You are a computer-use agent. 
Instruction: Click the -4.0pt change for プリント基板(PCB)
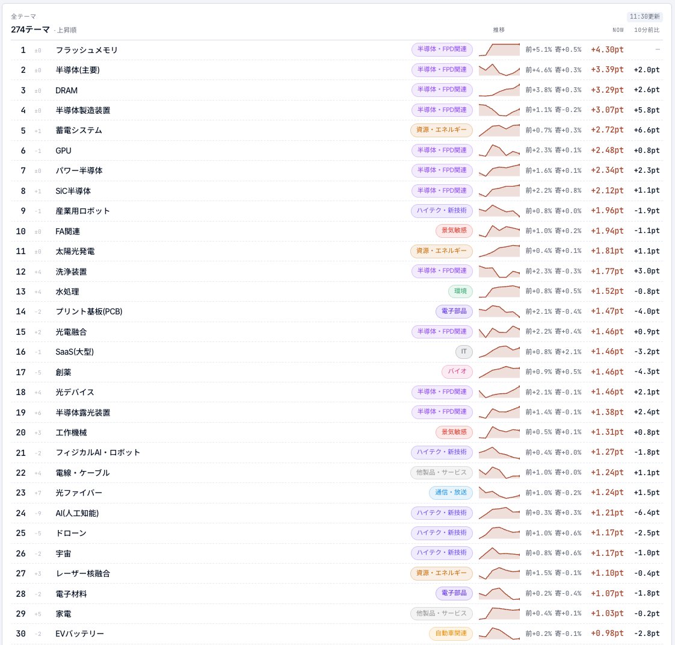[647, 311]
